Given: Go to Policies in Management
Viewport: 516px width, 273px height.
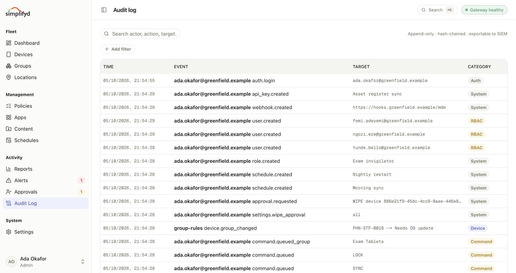Looking at the screenshot, I should [46, 106].
